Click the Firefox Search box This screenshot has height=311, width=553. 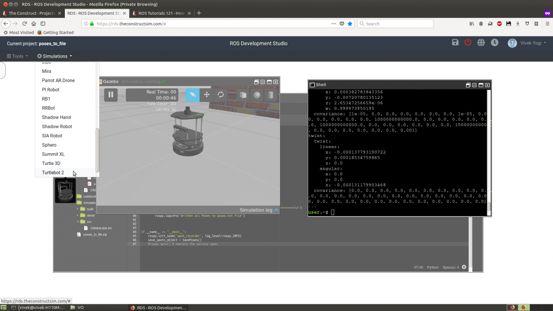tap(395, 24)
